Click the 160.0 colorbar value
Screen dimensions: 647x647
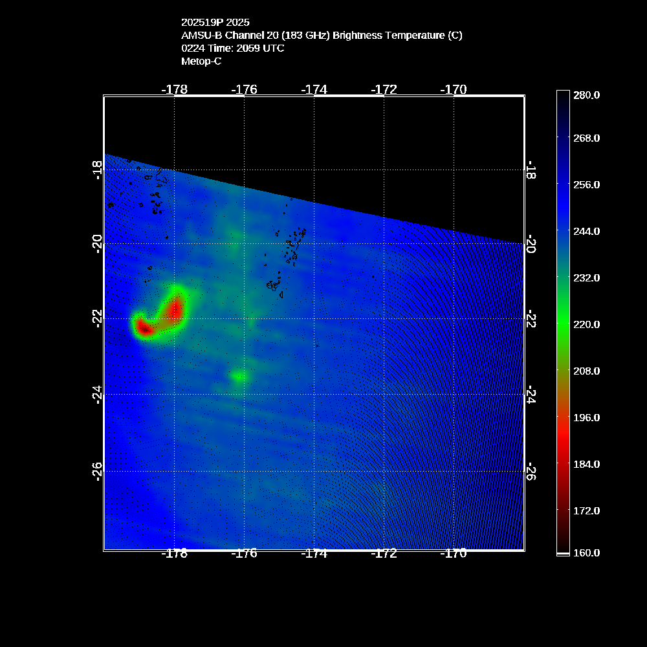(x=586, y=553)
